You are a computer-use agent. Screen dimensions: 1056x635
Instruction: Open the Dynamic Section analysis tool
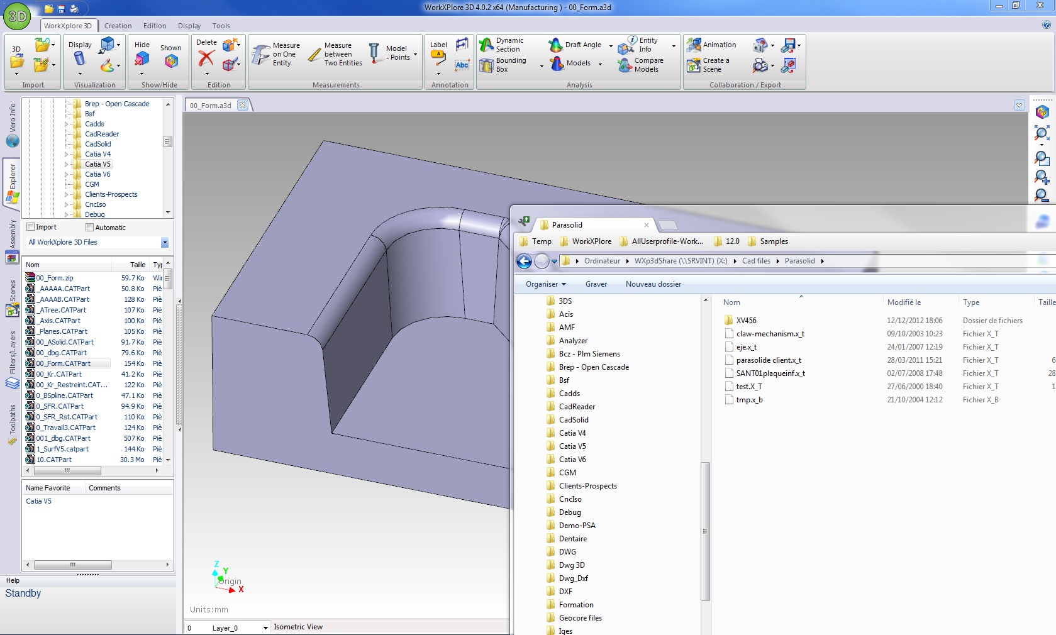[486, 45]
